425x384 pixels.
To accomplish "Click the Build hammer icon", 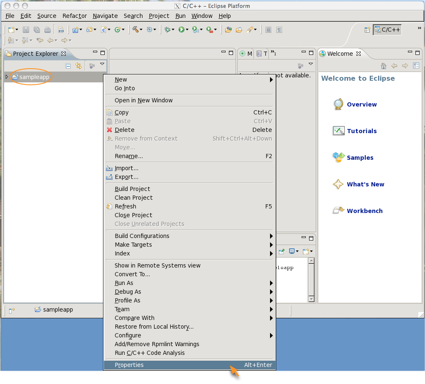I will [x=135, y=29].
